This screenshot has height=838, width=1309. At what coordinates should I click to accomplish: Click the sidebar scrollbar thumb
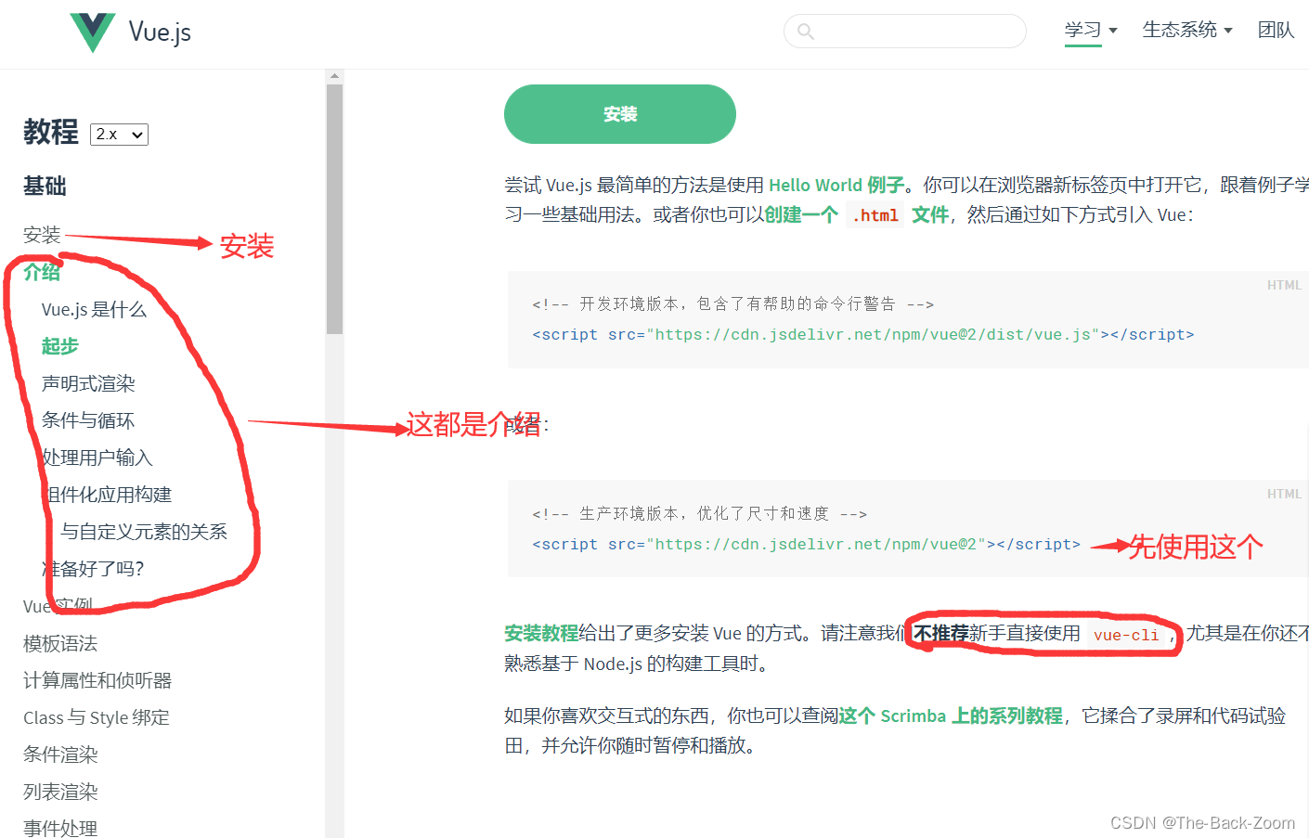point(334,209)
